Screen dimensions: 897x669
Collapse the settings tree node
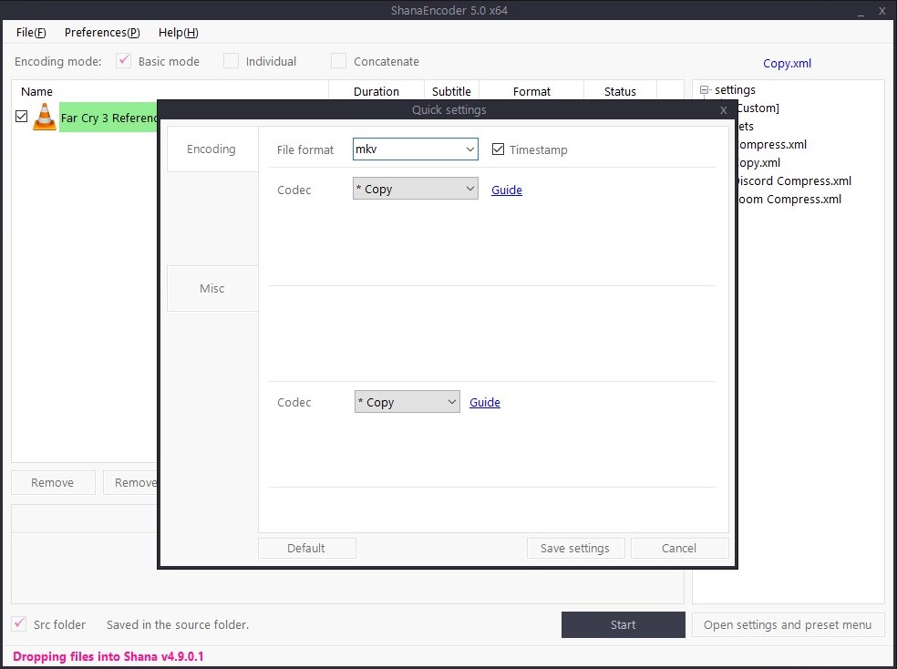[x=705, y=89]
